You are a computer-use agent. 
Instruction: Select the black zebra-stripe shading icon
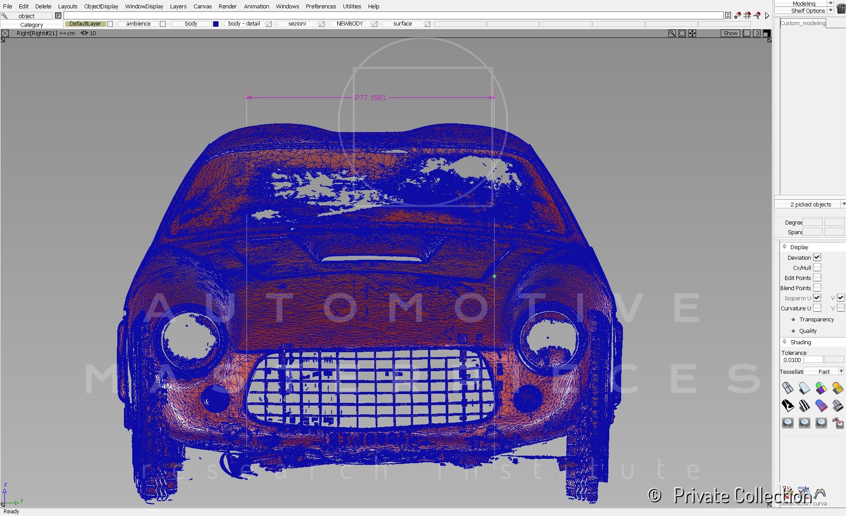[804, 405]
